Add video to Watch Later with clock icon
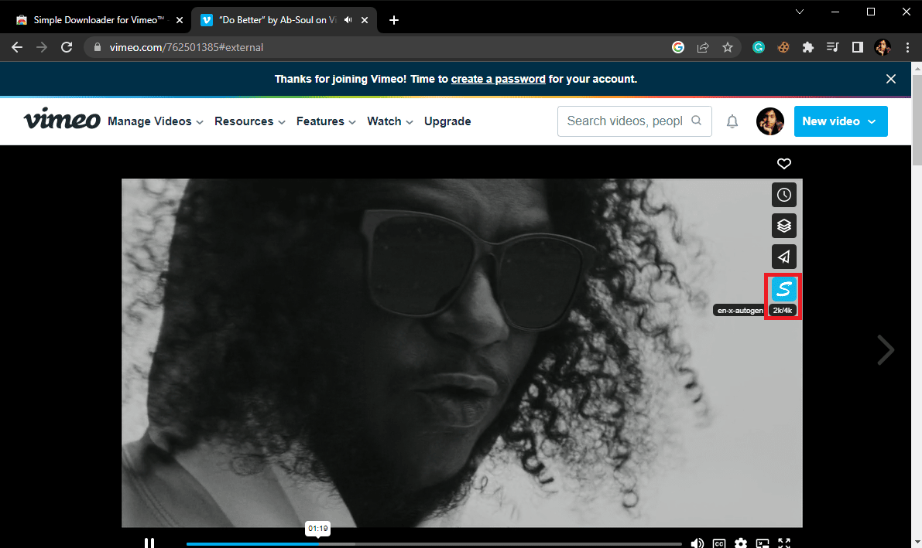The width and height of the screenshot is (922, 548). (x=784, y=195)
